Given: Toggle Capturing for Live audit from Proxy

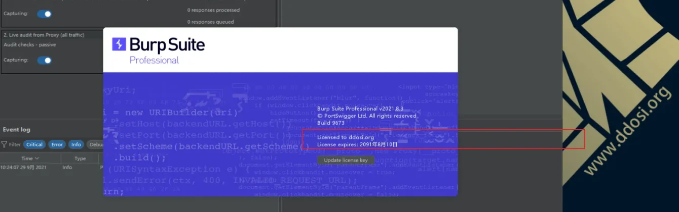Looking at the screenshot, I should coord(44,60).
